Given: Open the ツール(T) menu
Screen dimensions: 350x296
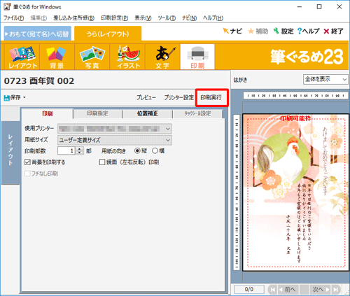Looking at the screenshot, I should (x=167, y=18).
